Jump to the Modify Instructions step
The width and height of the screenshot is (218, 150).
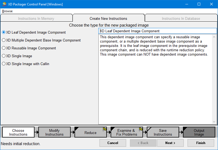coord(54,132)
